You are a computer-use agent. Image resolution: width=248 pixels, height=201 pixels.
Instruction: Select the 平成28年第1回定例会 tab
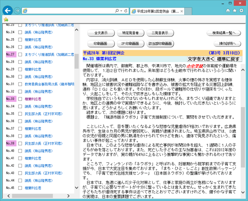pos(157,11)
